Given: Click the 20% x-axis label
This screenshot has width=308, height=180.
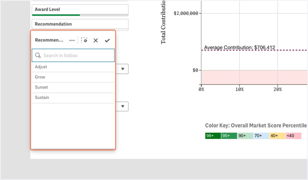Looking at the screenshot, I should (278, 89).
